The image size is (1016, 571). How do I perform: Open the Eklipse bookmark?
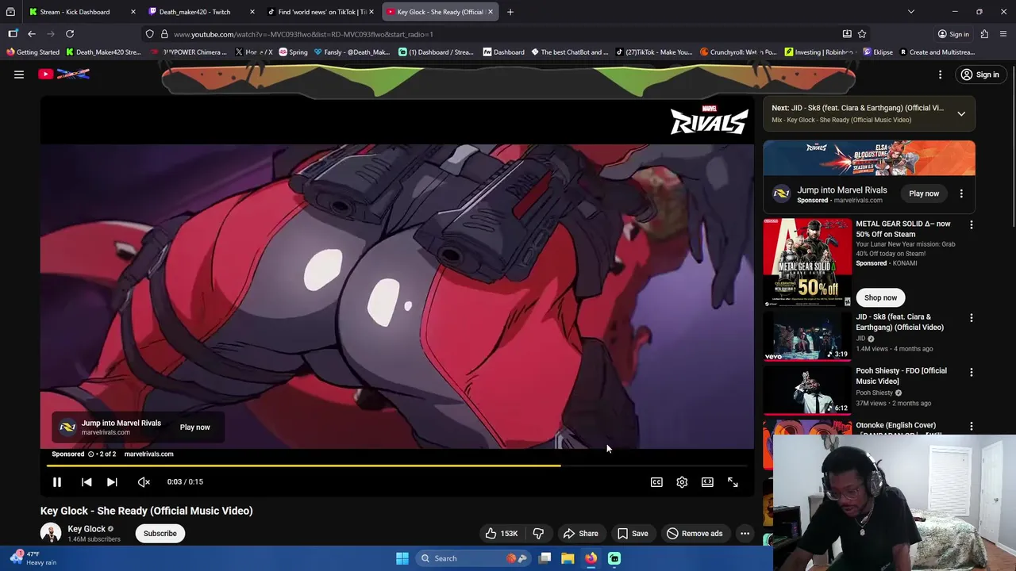pos(878,52)
